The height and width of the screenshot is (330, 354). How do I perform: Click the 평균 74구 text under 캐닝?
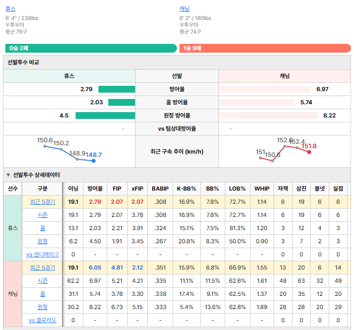190,32
